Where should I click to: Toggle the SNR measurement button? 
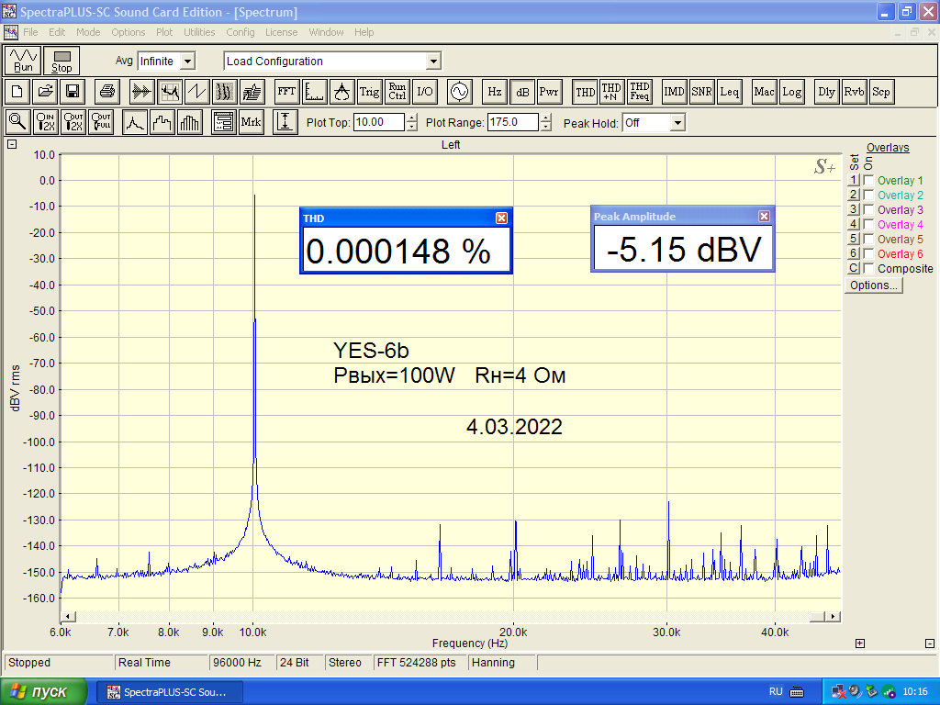[702, 92]
